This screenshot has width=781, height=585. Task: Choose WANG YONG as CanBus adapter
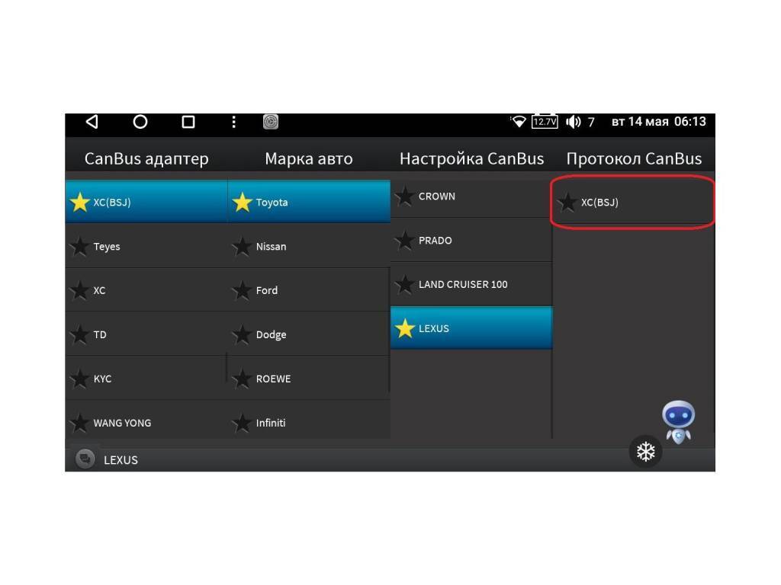146,420
